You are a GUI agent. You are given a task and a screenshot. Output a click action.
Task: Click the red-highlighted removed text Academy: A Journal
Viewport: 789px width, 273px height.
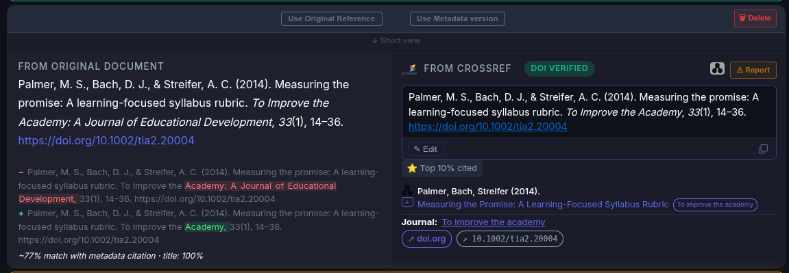(260, 185)
